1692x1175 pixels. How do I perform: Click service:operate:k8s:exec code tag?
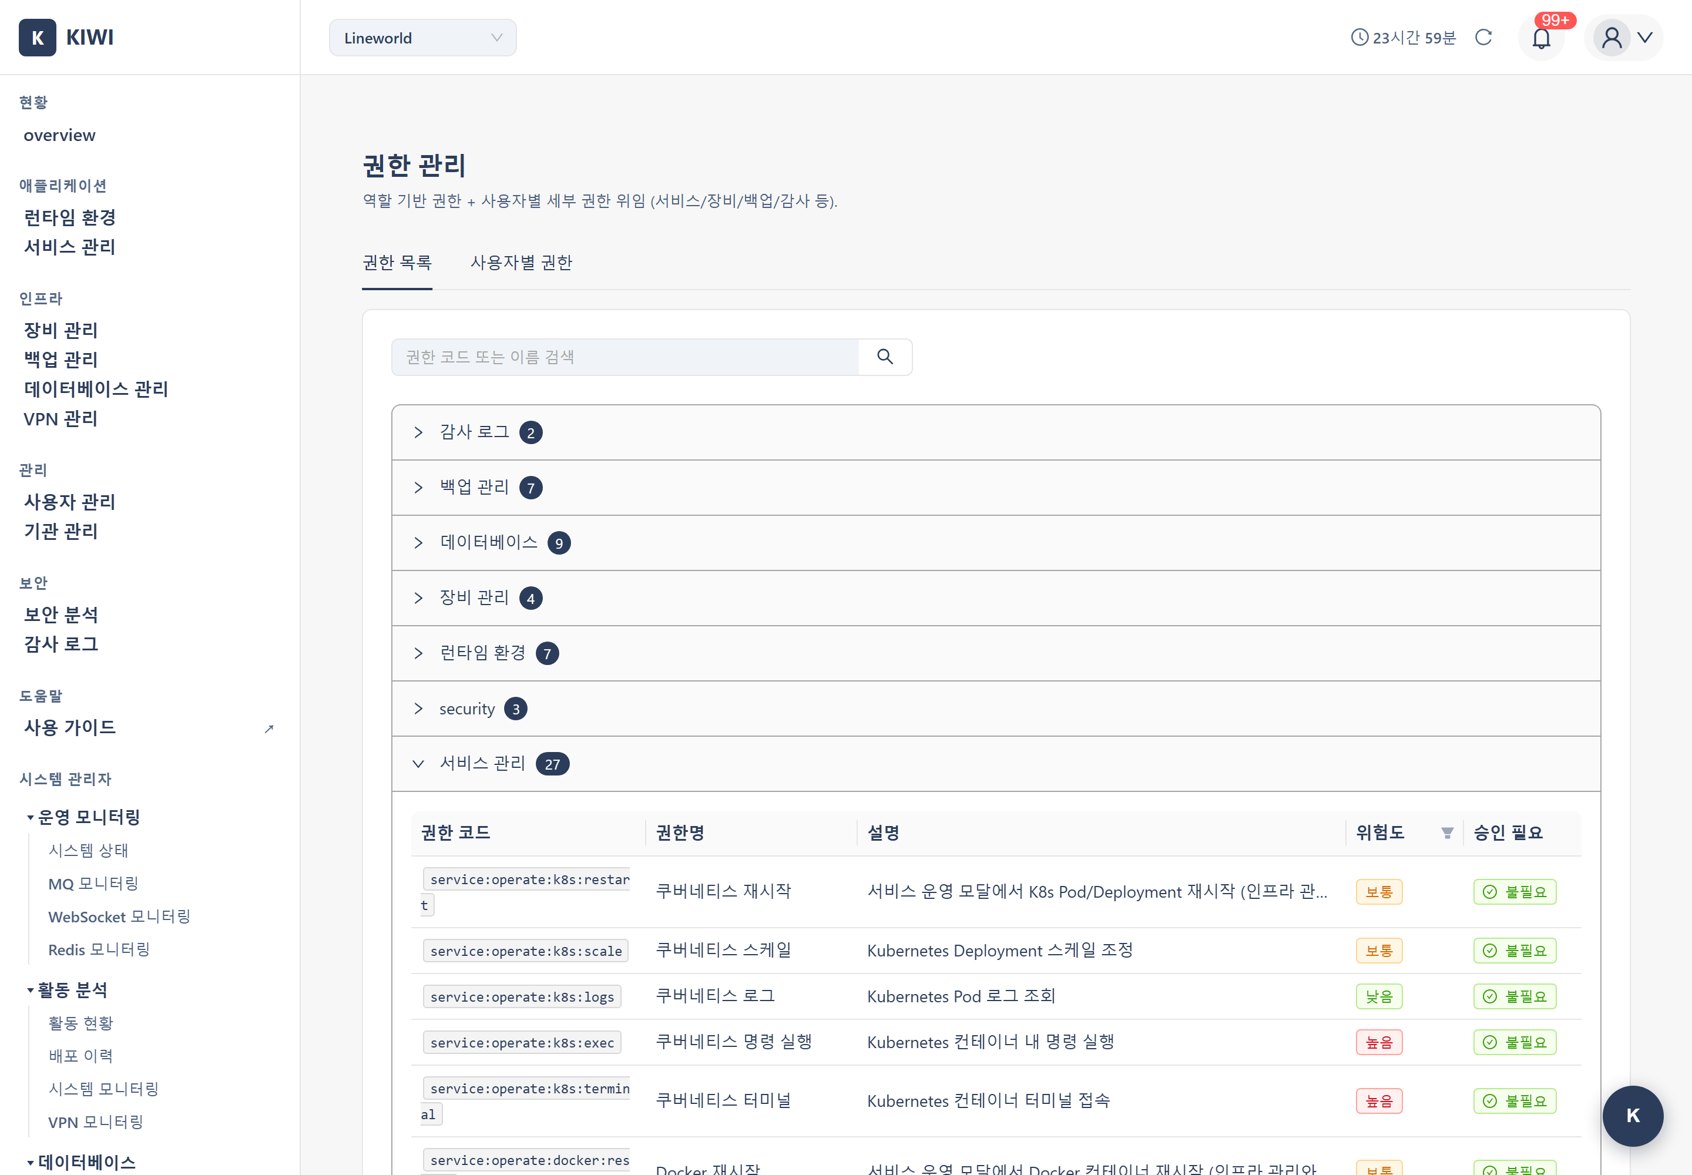pos(522,1042)
